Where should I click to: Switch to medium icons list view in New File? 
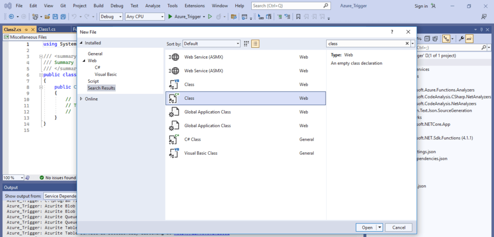(x=256, y=43)
